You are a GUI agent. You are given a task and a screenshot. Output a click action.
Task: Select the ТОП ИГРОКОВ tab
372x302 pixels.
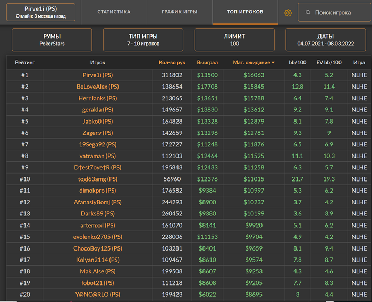245,12
